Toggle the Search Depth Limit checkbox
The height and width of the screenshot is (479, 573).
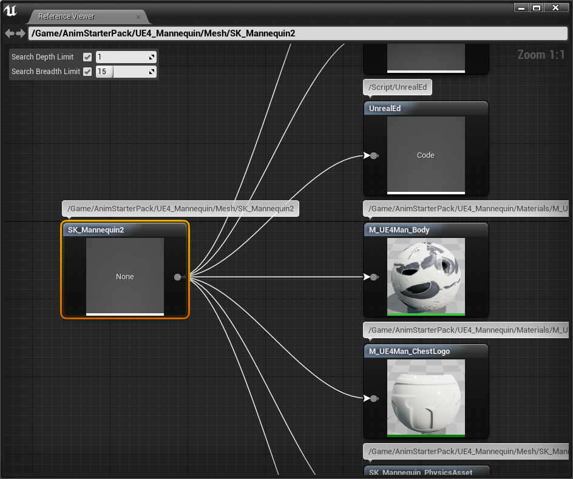(87, 57)
